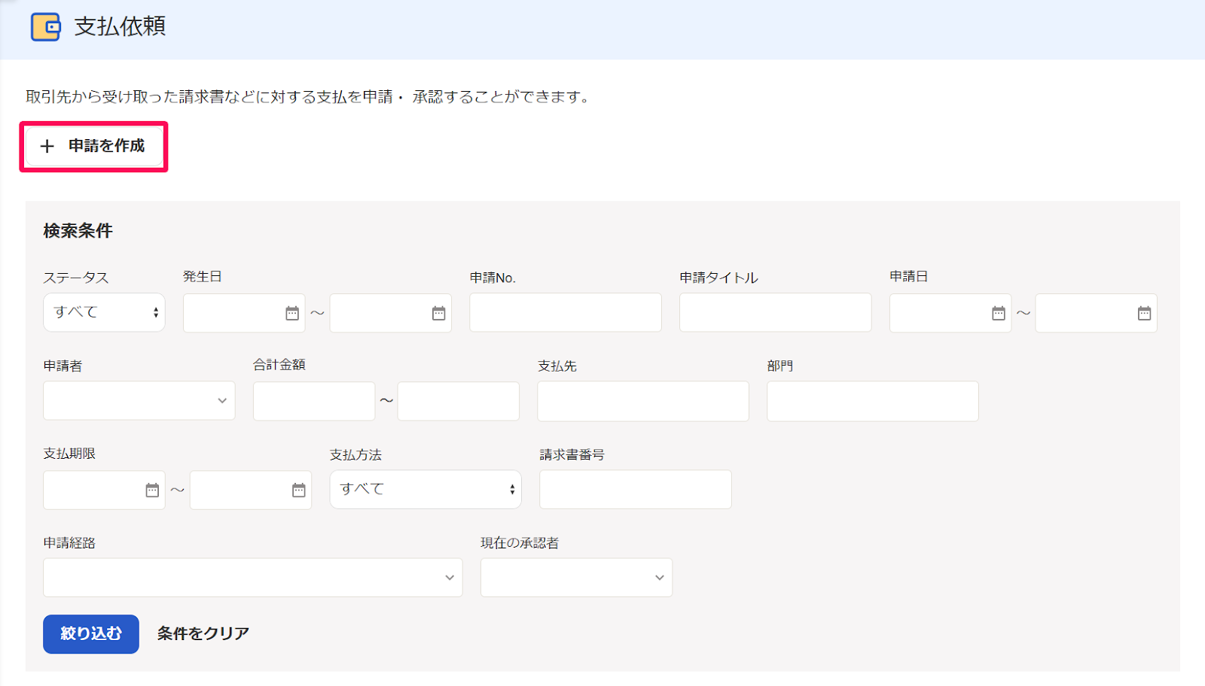Expand the 申請経路 dropdown
The image size is (1205, 686).
253,578
